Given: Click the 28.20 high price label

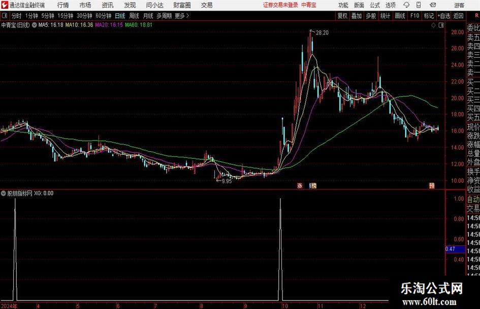Looking at the screenshot, I should click(322, 33).
